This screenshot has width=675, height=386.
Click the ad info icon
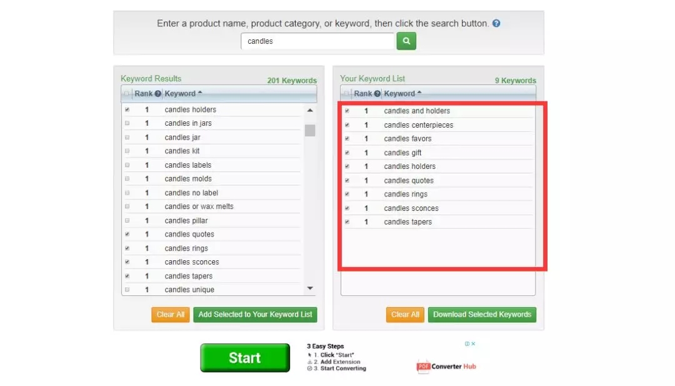coord(467,343)
